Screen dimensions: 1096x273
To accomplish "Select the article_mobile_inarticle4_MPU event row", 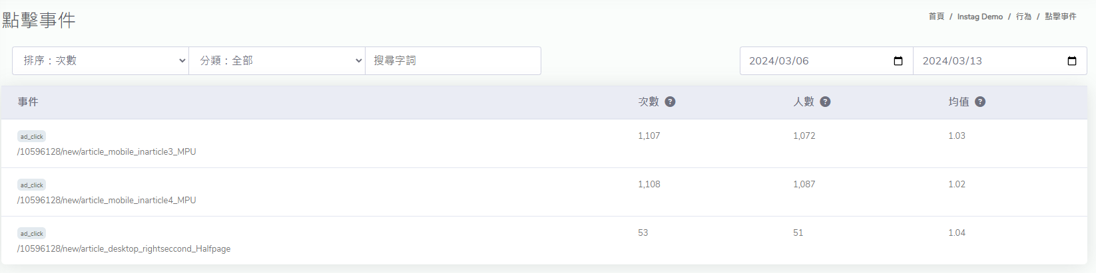I will [107, 201].
